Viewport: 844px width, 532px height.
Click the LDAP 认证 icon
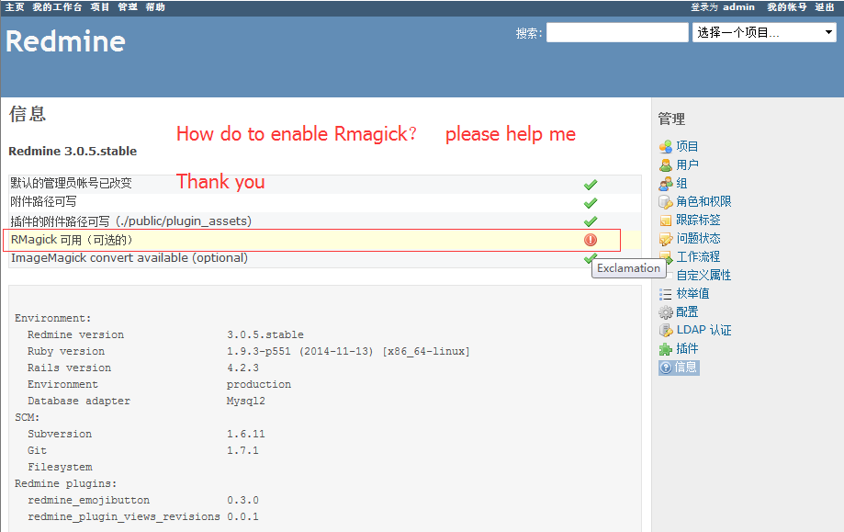coord(666,331)
